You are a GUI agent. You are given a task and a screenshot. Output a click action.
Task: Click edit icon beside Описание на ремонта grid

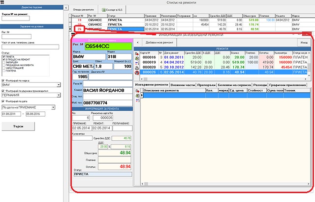pos(137,96)
